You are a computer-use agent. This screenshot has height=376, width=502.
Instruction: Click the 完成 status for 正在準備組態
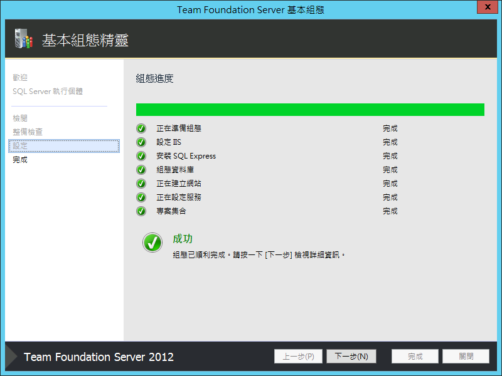(390, 128)
